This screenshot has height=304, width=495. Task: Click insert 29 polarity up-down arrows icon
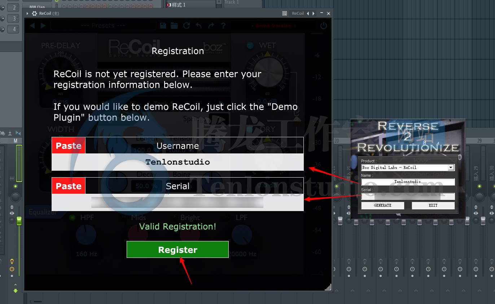pos(476,207)
